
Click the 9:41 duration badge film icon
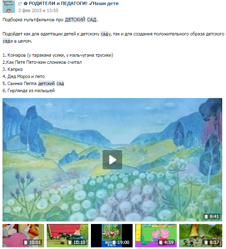[206, 216]
